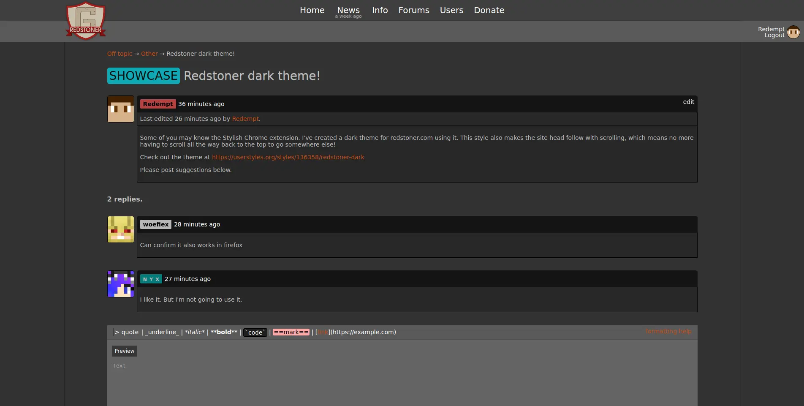Open the redstoner-dark userstyles link
The image size is (804, 406).
click(288, 157)
